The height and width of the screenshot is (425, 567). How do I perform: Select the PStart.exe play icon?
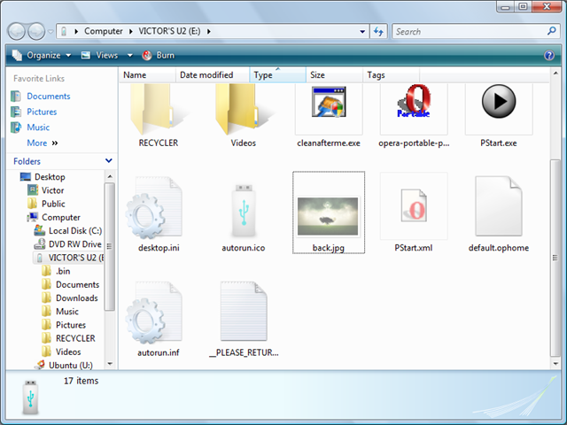[x=499, y=101]
